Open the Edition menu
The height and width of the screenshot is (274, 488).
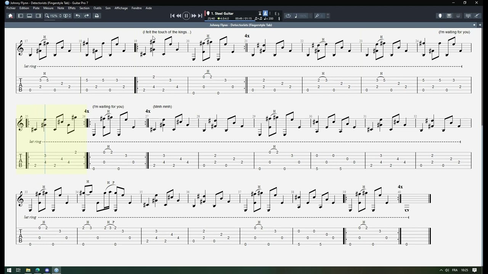(x=24, y=8)
